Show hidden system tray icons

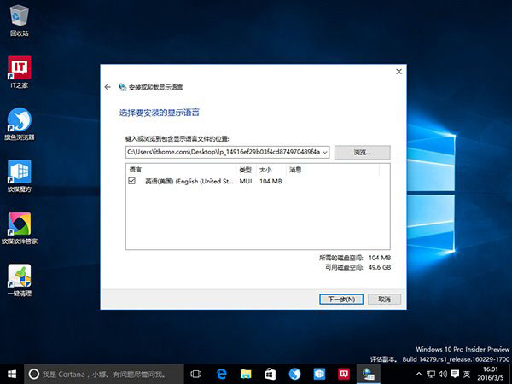[x=419, y=375]
